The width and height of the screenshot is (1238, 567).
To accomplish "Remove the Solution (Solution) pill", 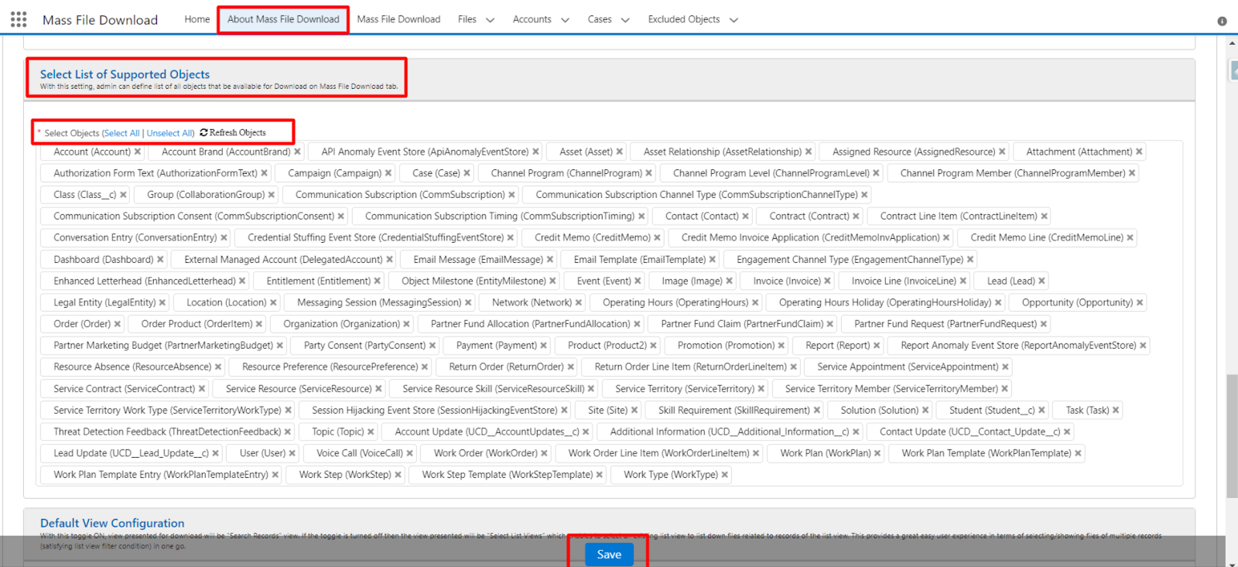I will [925, 411].
